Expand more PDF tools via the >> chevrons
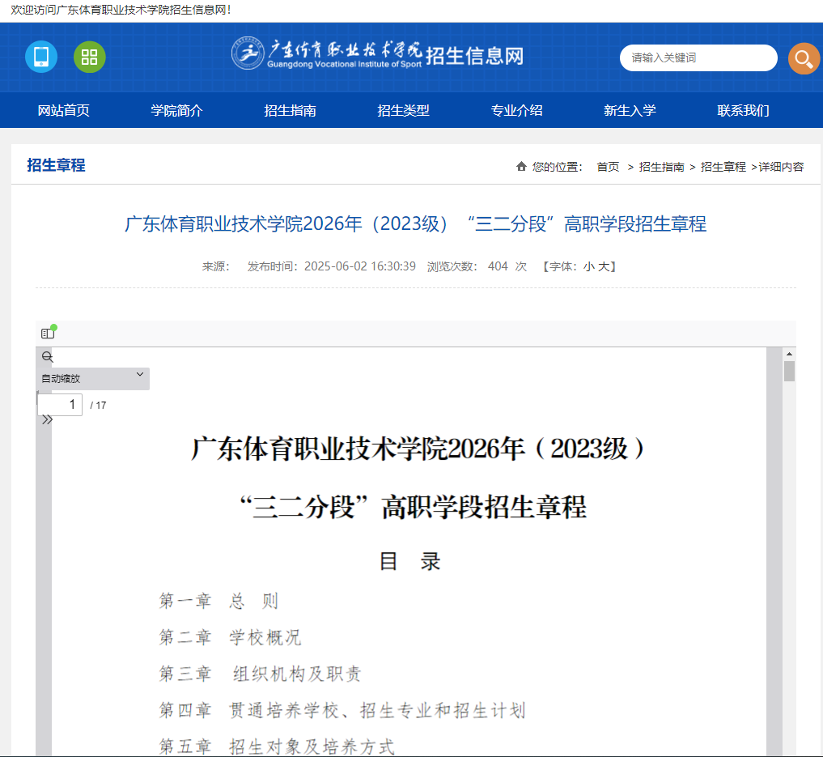The image size is (823, 757). click(x=46, y=420)
